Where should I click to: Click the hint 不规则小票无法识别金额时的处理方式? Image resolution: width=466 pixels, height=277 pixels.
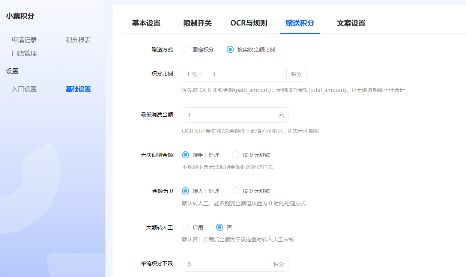click(227, 167)
